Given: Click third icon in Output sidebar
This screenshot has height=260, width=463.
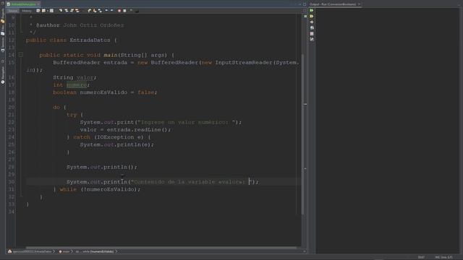Looking at the screenshot, I should 312,22.
